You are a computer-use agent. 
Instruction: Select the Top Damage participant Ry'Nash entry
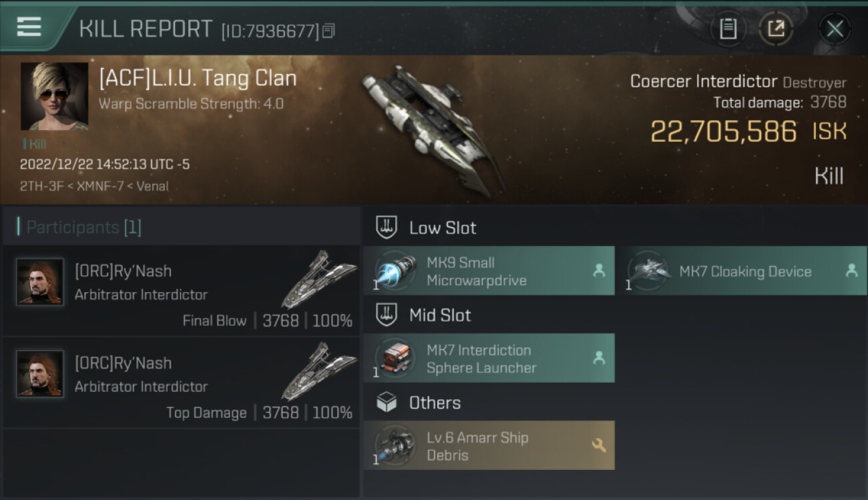pyautogui.click(x=182, y=383)
